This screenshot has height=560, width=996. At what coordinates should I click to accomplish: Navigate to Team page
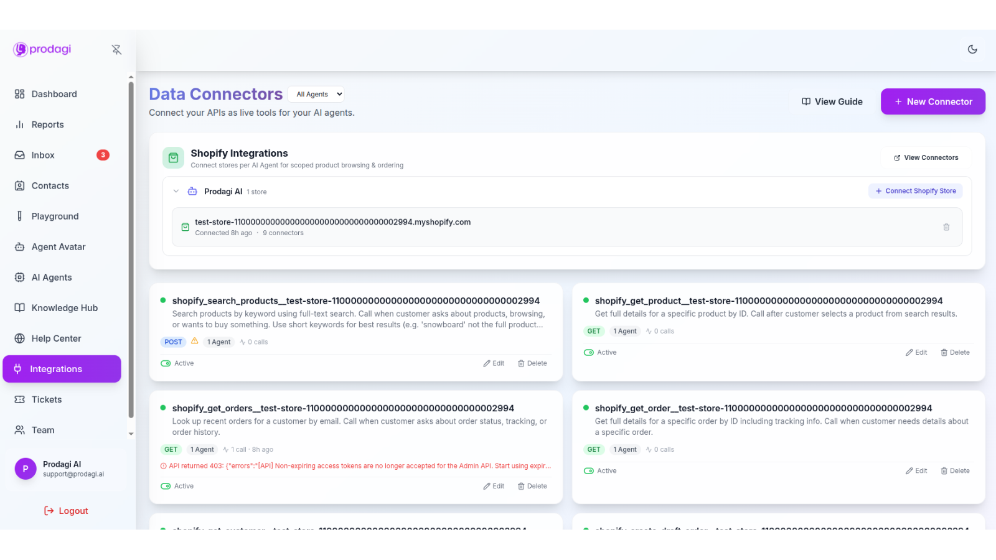62,430
